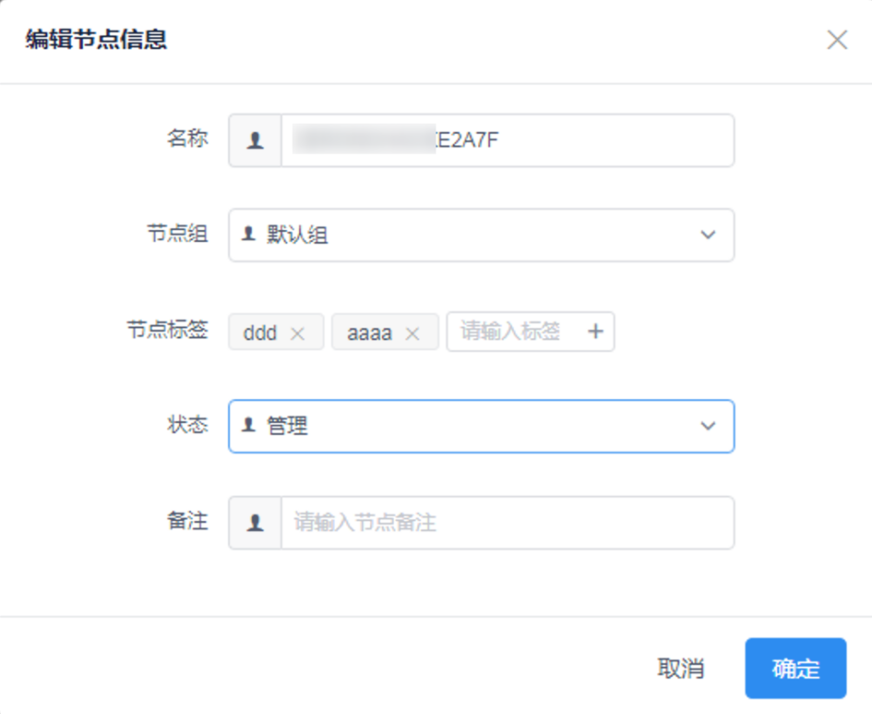Click the person icon next to 备注 input
The width and height of the screenshot is (872, 714).
254,523
